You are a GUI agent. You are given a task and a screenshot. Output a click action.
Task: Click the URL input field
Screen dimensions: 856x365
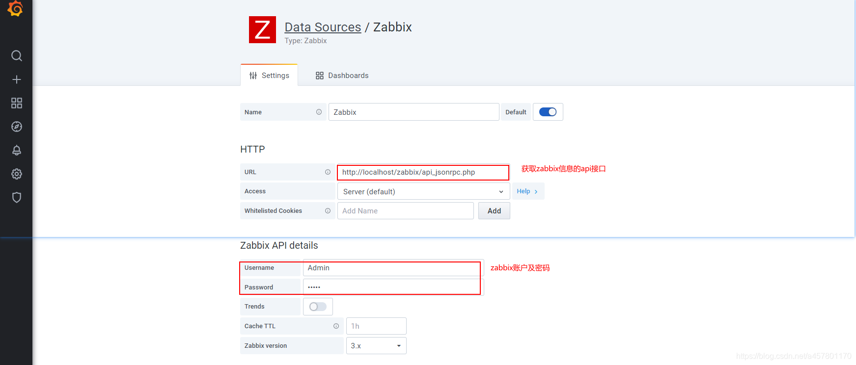[423, 172]
